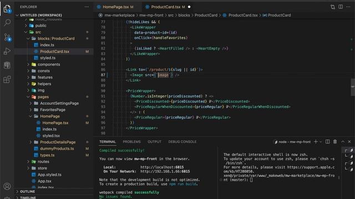Click mw-mp-front breadcrumb segment
Image resolution: width=355 pixels, height=199 pixels.
tap(151, 15)
